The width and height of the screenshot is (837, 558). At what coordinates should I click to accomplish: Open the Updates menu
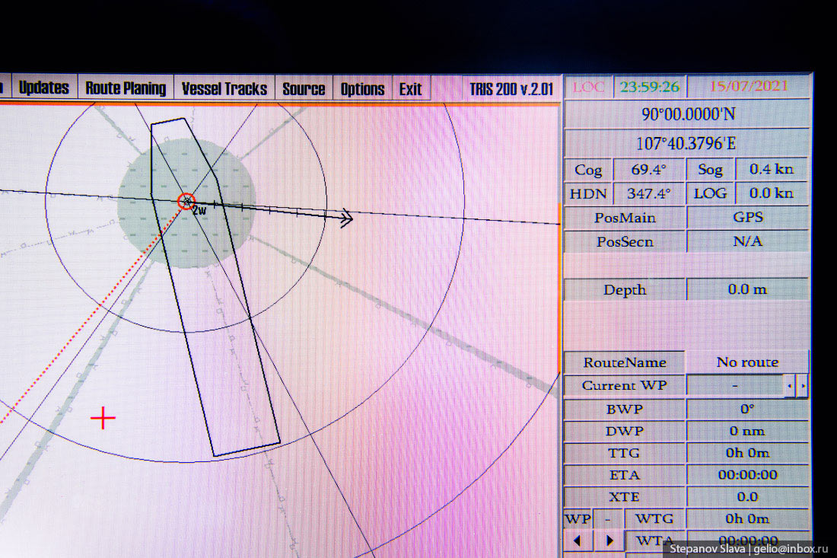[43, 88]
